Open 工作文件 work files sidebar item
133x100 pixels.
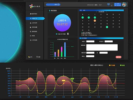point(34,23)
